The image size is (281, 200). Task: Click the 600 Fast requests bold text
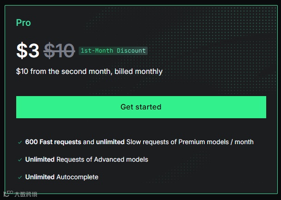(53, 142)
